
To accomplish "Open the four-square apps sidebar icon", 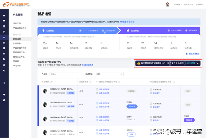I will [4, 26].
